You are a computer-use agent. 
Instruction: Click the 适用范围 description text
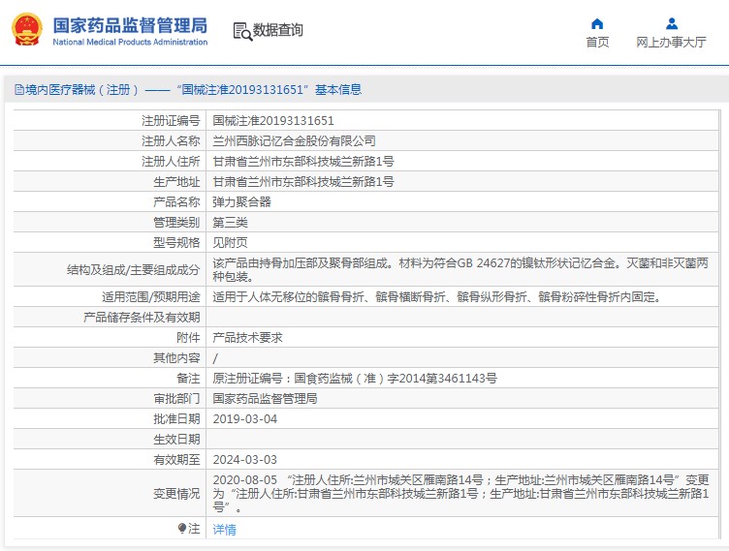(437, 296)
